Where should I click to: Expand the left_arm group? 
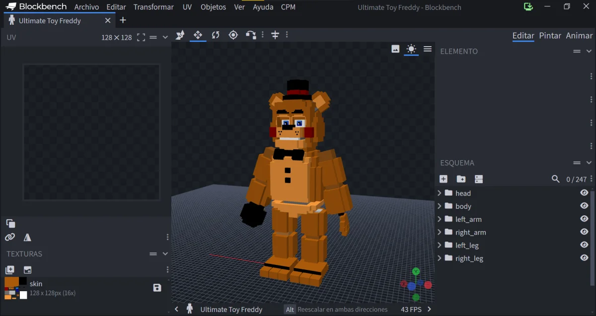[x=440, y=219]
